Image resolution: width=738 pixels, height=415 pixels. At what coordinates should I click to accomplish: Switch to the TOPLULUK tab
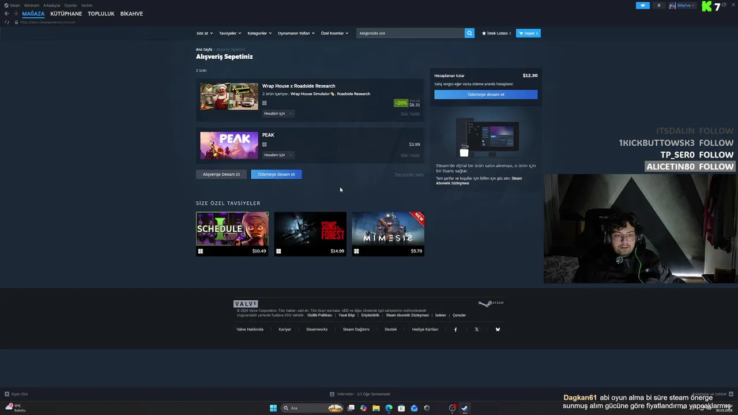101,14
